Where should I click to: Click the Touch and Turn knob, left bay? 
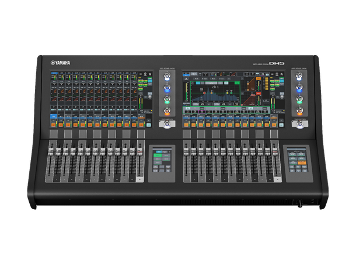(x=167, y=124)
